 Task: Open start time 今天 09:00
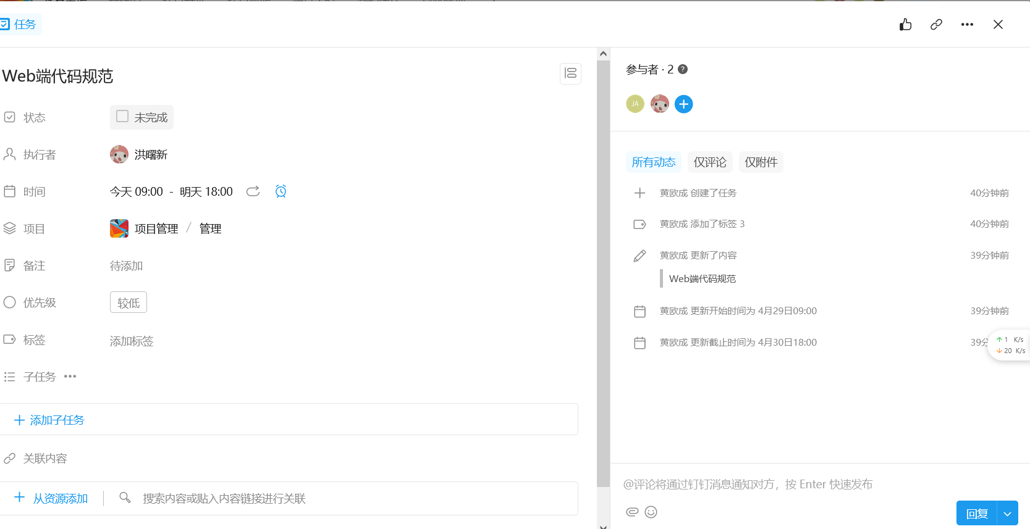point(137,192)
